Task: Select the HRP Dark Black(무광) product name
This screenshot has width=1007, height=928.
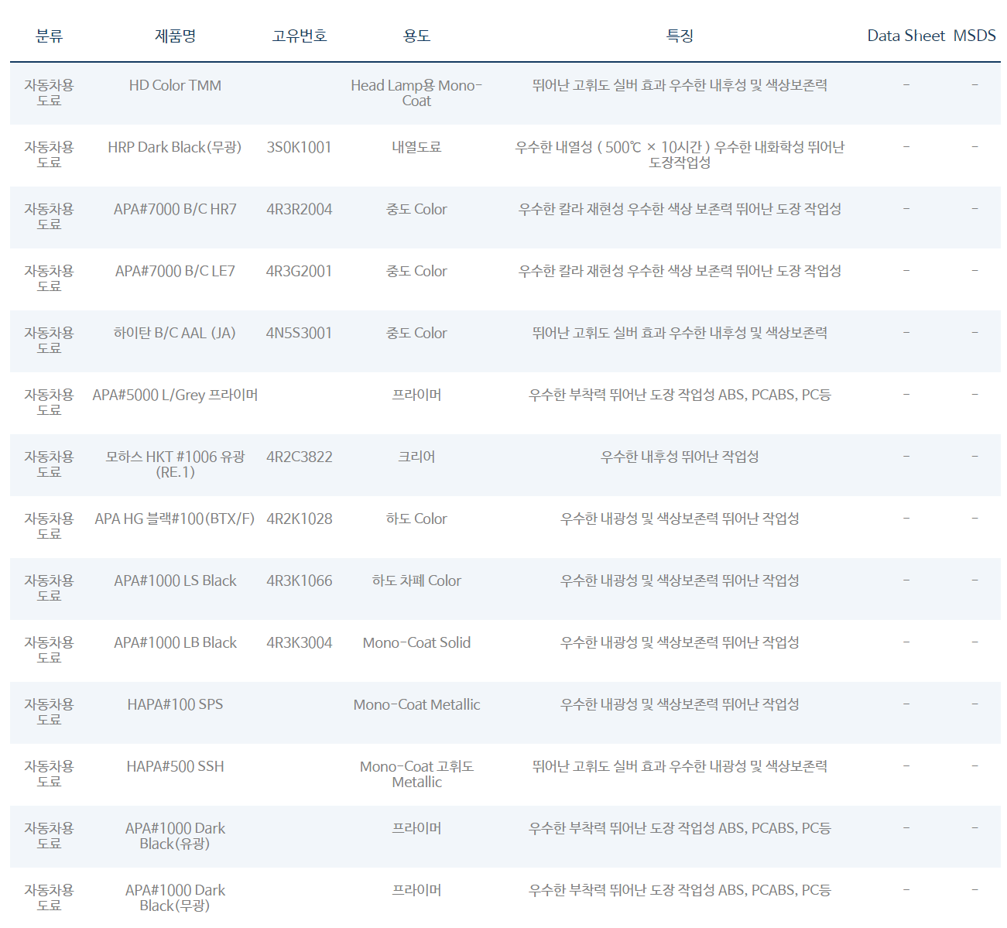Action: (175, 147)
